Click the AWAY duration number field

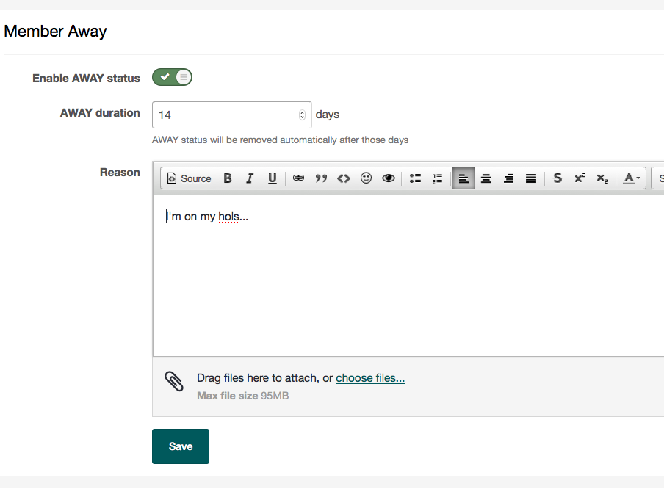click(x=231, y=115)
